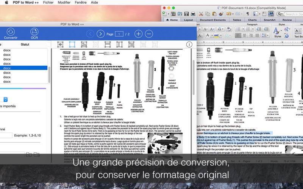Viewport: 303px width, 189px height.
Task: Open the font color dropdown arrow
Action: tap(212, 36)
